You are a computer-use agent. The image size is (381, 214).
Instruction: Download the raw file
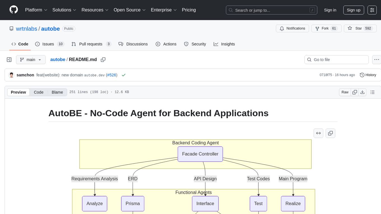pos(362,92)
